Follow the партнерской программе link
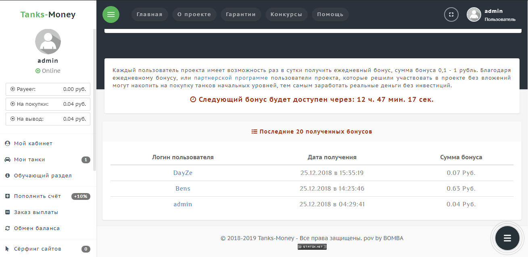Screen dimensions: 528x257 231,78
